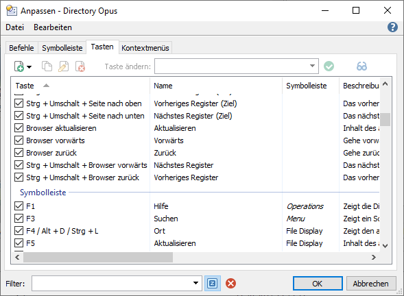Sort by the Name column header

pyautogui.click(x=216, y=86)
